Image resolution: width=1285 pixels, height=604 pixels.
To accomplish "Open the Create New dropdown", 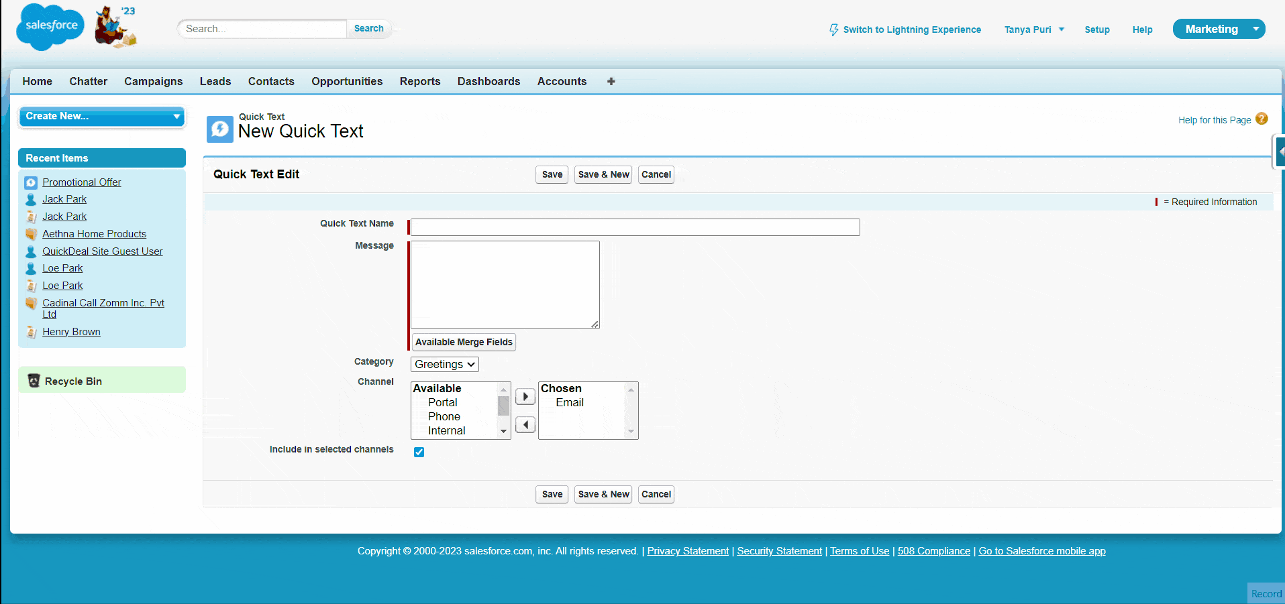I will [x=101, y=116].
